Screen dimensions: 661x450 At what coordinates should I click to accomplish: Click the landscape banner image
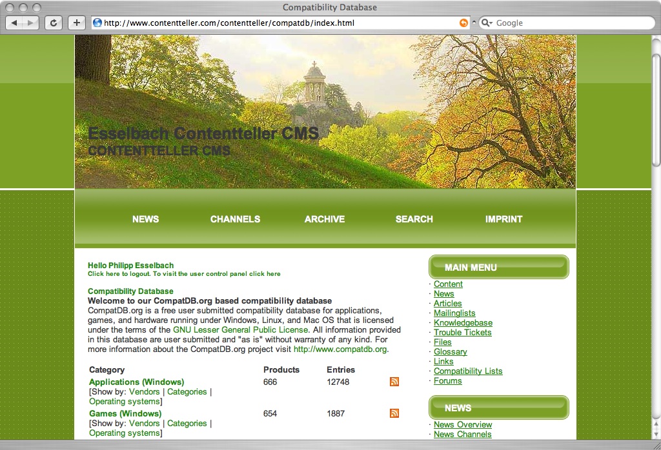tap(325, 112)
